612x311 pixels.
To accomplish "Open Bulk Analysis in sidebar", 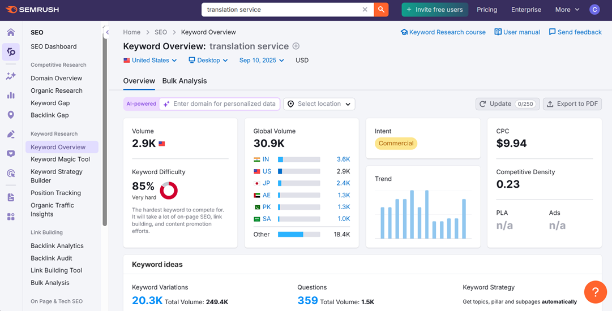I will pyautogui.click(x=50, y=283).
